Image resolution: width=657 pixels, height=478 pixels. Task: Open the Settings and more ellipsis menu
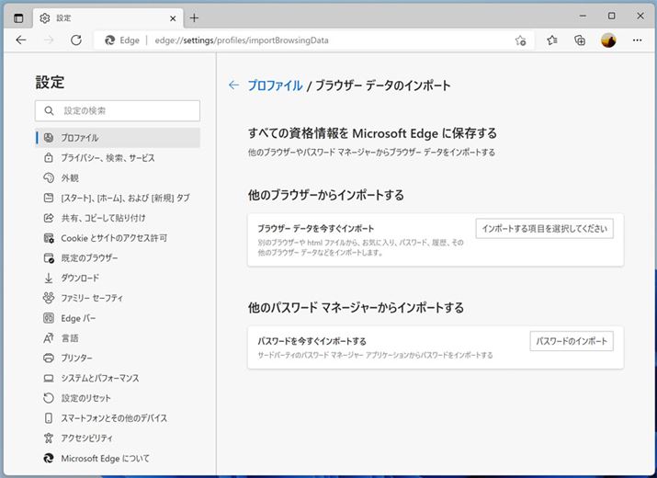pyautogui.click(x=636, y=40)
